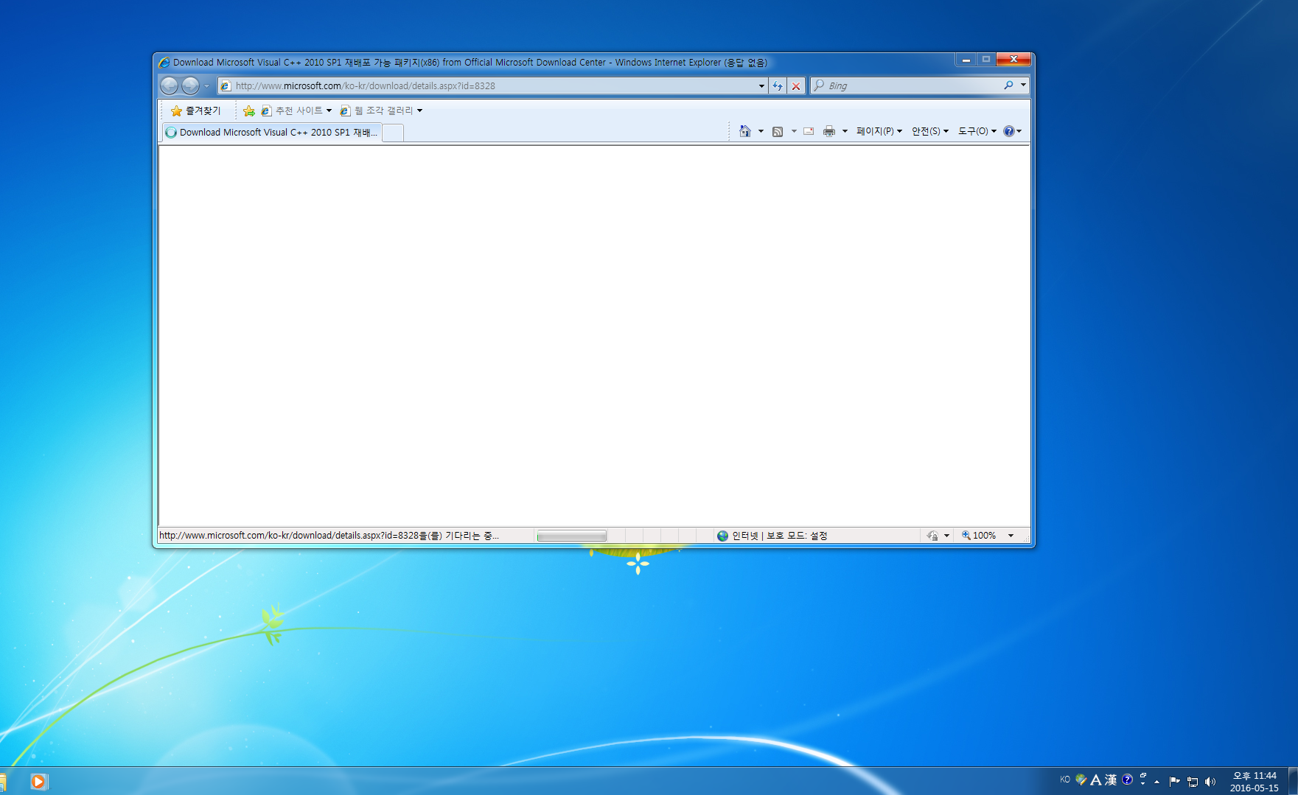Open the search provider dropdown arrow
This screenshot has height=795, width=1298.
[1023, 85]
